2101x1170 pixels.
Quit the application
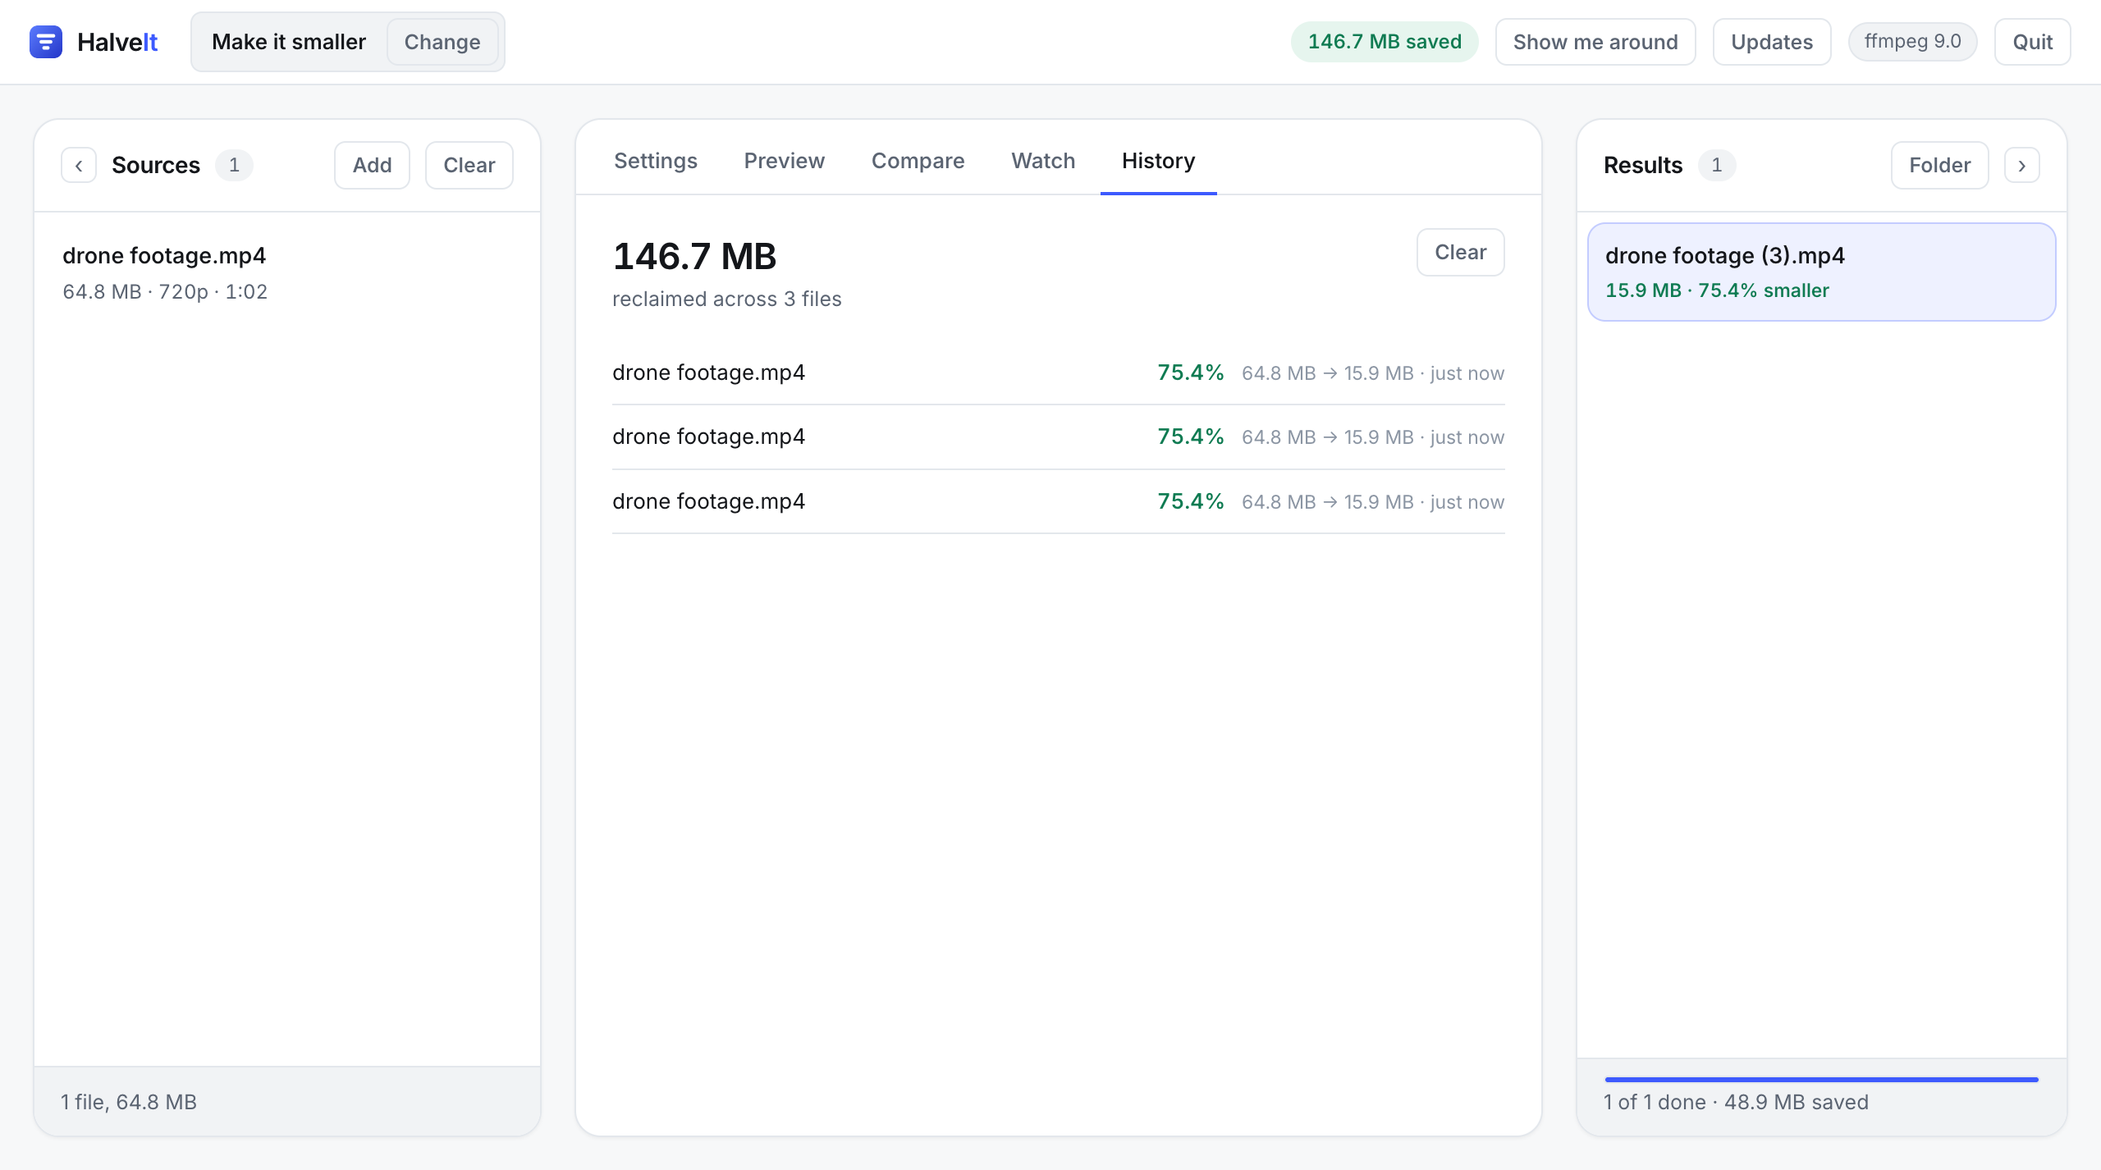2032,42
